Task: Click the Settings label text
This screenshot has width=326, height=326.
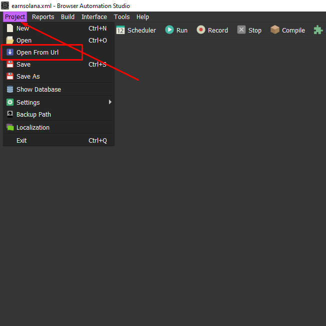Action: click(28, 103)
